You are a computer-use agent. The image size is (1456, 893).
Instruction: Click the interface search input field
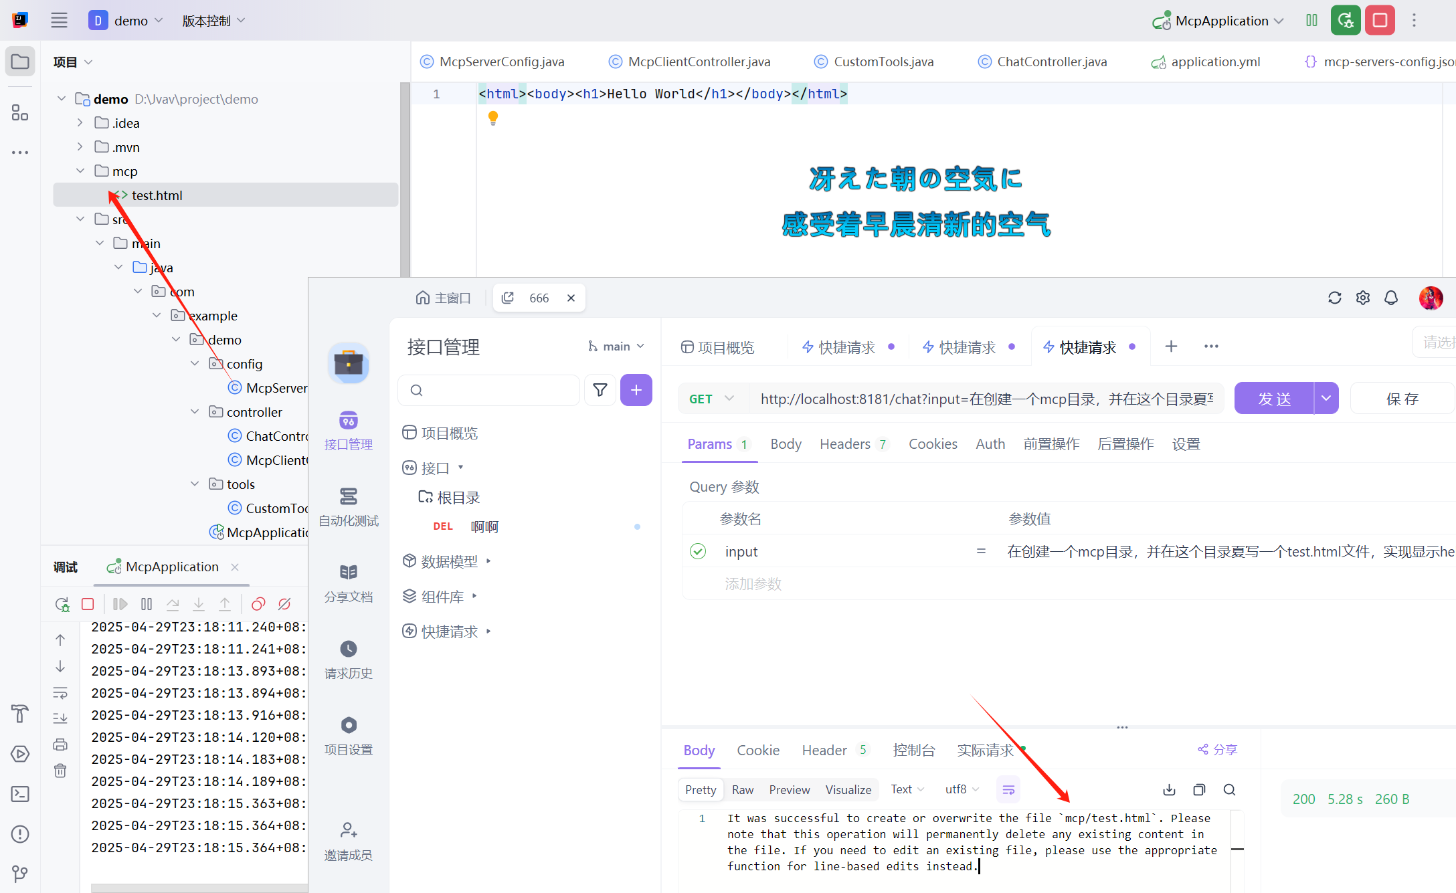click(x=495, y=390)
